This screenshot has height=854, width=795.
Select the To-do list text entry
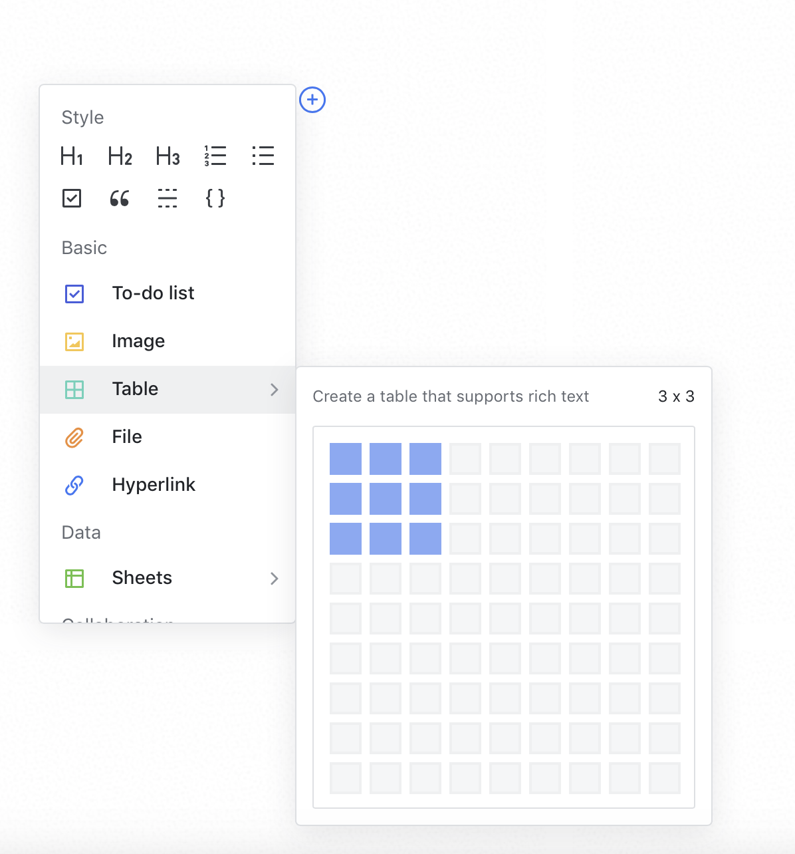pyautogui.click(x=153, y=293)
